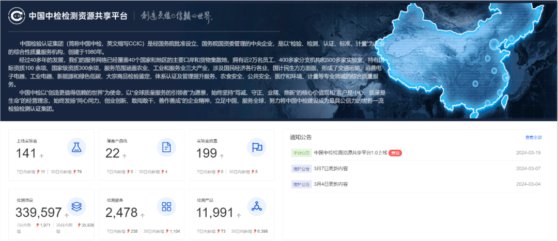Viewport: 558px width, 241px height.
Task: Click the 中国中检检测资源共享平台 header title
Action: [x=78, y=16]
